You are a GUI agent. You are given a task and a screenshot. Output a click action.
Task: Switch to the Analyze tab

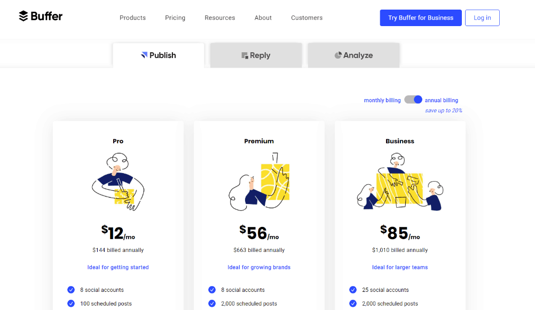tap(354, 55)
